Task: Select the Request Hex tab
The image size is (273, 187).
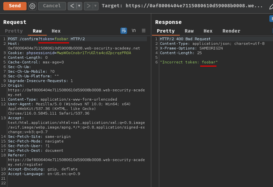Action: point(56,31)
